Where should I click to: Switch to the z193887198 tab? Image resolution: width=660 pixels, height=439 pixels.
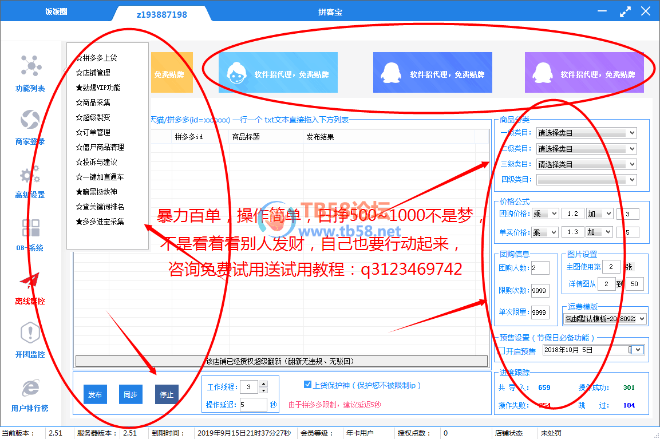tap(161, 14)
